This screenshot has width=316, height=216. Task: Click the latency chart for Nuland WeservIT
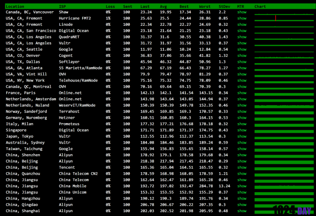[284, 106]
